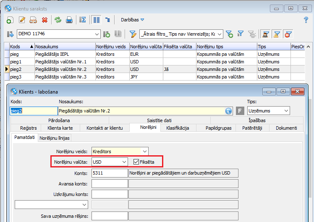Sort by the Fiksēta valūta column header
314x222 pixels.
click(179, 47)
